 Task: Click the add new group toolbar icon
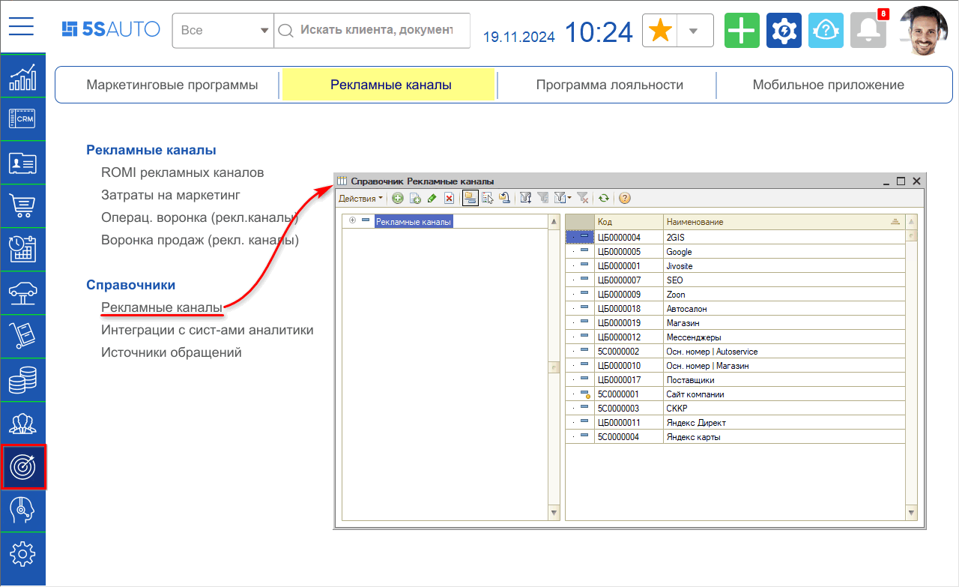click(414, 199)
